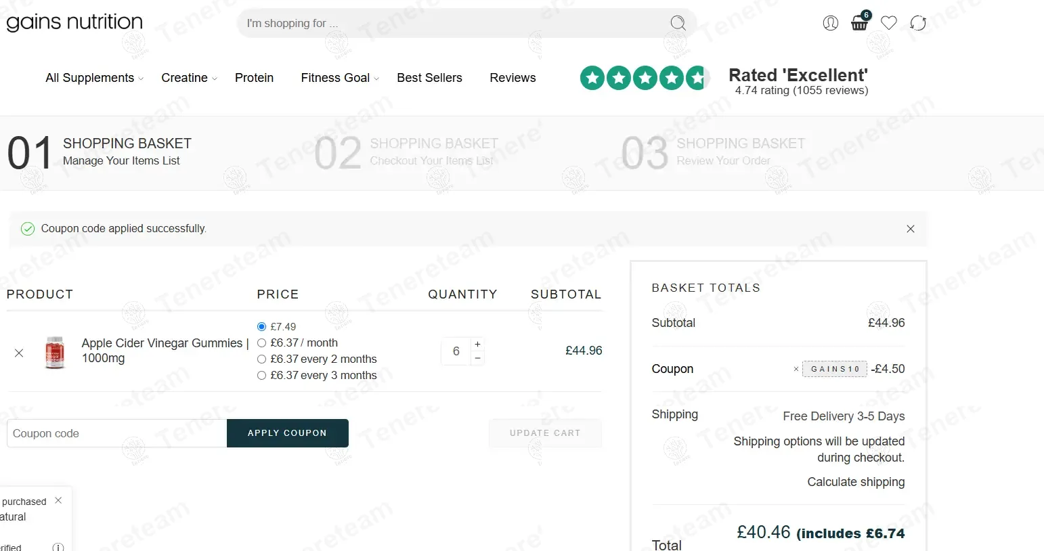Decrease quantity with minus button
Viewport: 1044px width, 551px height.
pyautogui.click(x=477, y=358)
